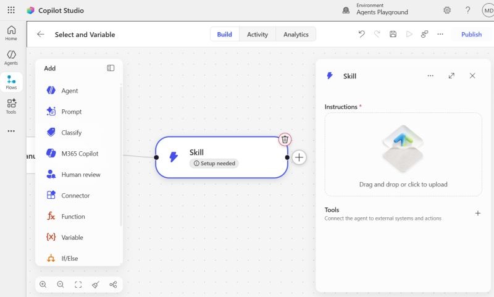This screenshot has height=297, width=494.
Task: Add a Connector node
Action: pos(75,195)
